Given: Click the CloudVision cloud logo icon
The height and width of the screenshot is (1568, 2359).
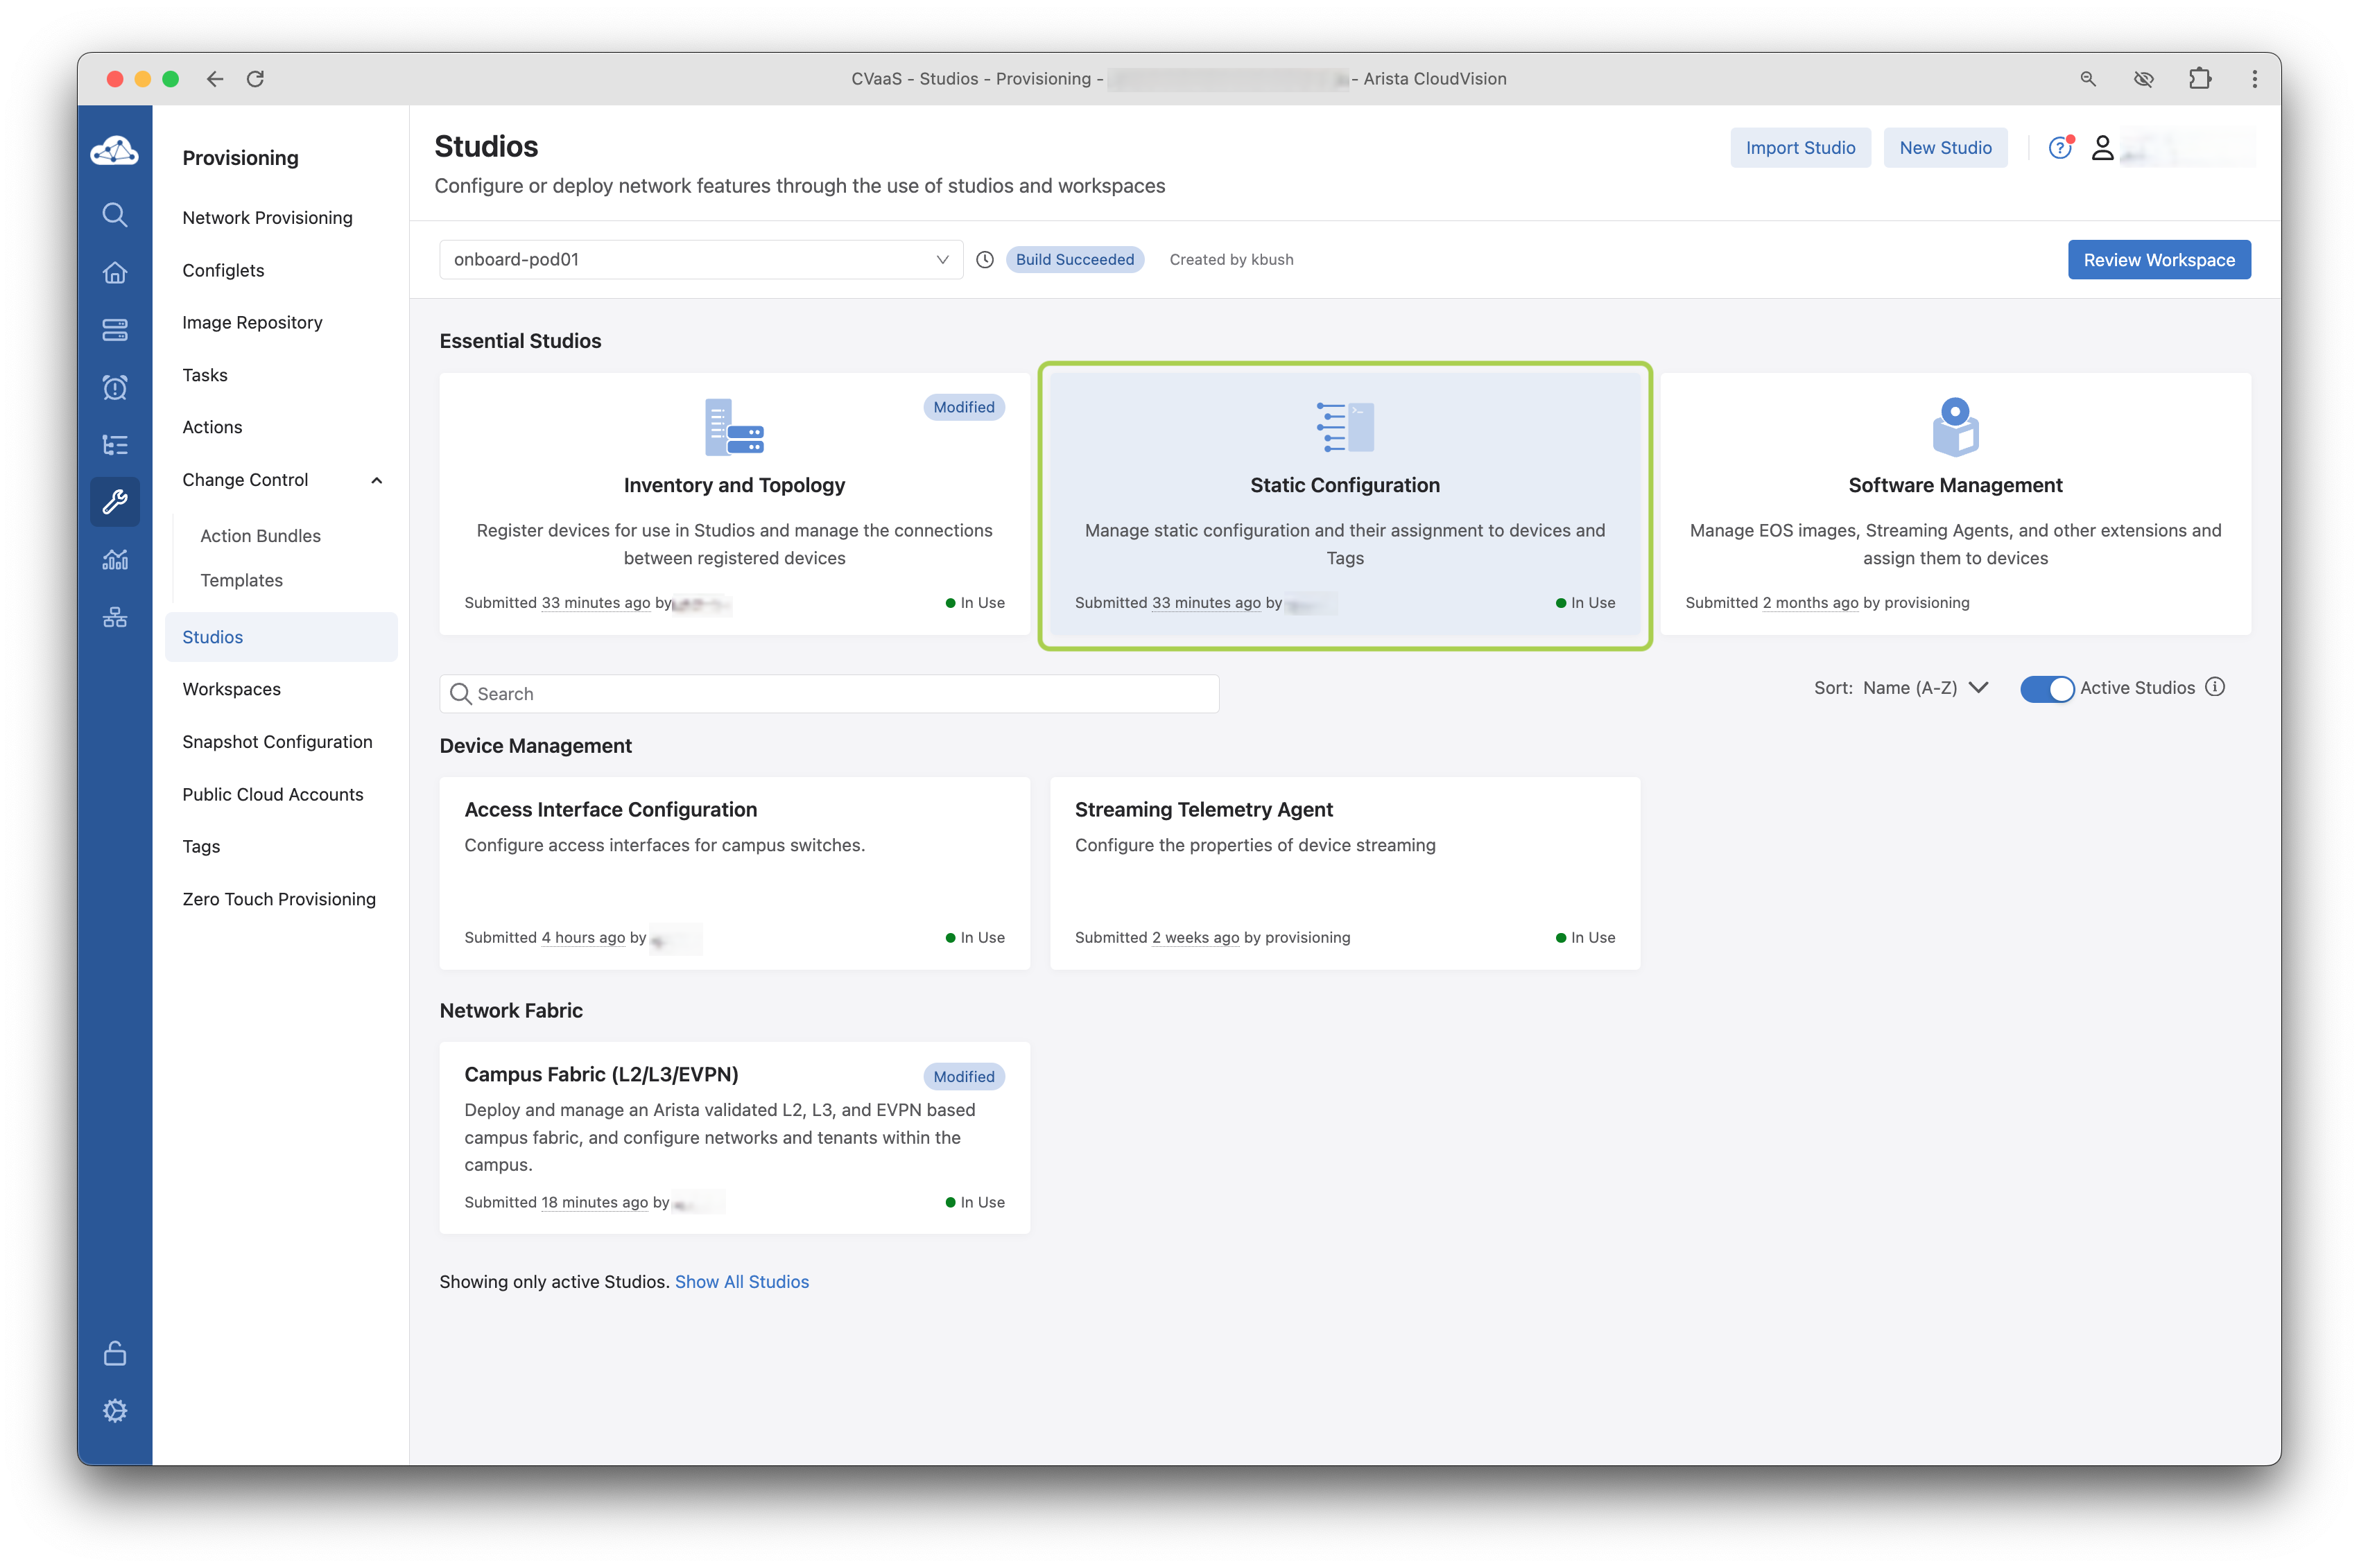Looking at the screenshot, I should 114,152.
